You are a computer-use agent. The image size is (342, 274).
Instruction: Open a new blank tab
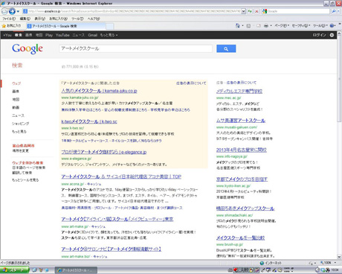pos(110,26)
